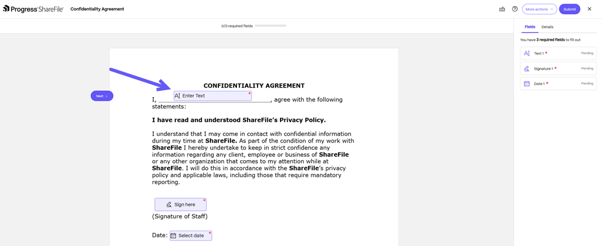Screen dimensions: 602x246
Task: Click the calendar icon in Select date
Action: 173,236
